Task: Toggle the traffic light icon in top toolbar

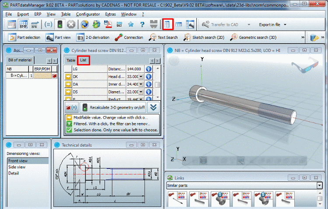Action: (x=60, y=24)
